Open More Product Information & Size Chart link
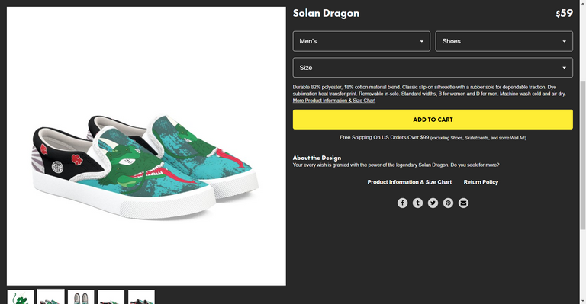The width and height of the screenshot is (586, 304). (334, 101)
